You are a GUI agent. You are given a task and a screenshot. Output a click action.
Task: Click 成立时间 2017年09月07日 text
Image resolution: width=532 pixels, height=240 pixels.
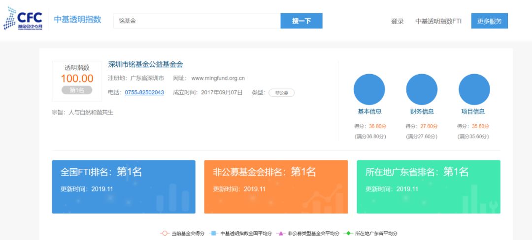click(x=208, y=92)
